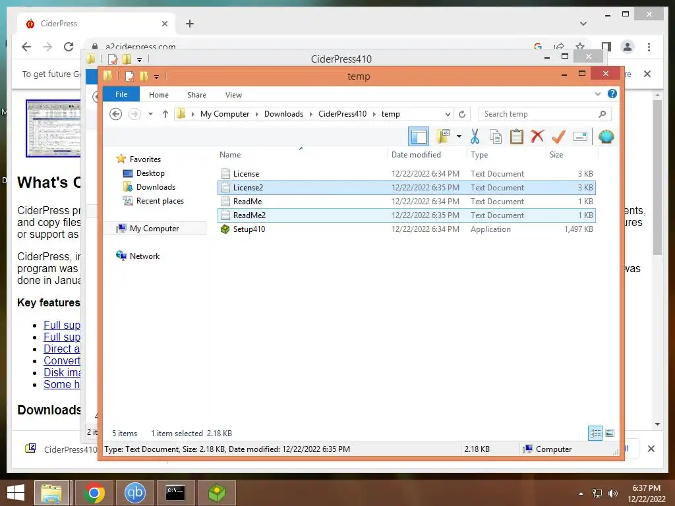675x506 pixels.
Task: Click the red X Delete icon
Action: (537, 136)
